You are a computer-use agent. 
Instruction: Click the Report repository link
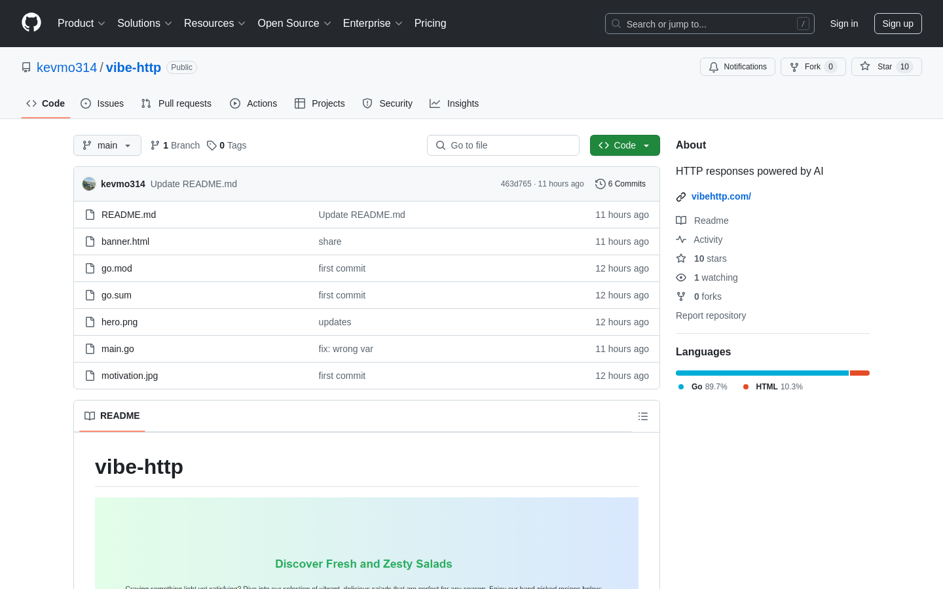[711, 315]
